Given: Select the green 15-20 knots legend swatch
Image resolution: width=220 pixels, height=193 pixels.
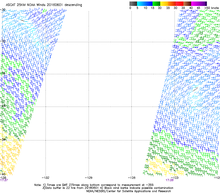Looking at the screenshot, I should [x=156, y=4].
